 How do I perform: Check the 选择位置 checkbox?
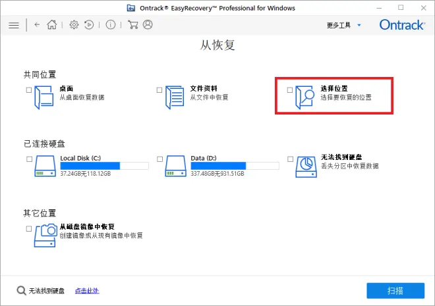290,90
